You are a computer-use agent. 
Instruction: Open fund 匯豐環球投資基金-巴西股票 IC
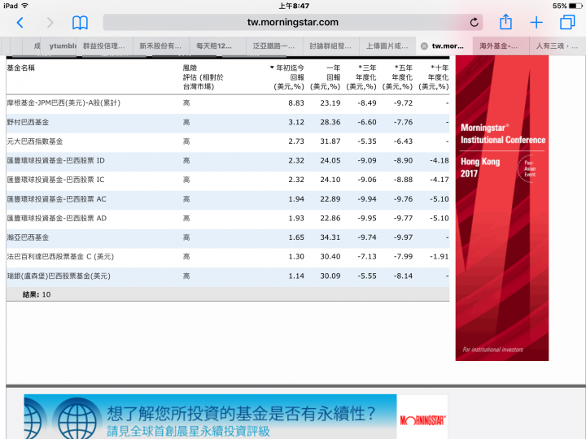click(x=55, y=180)
